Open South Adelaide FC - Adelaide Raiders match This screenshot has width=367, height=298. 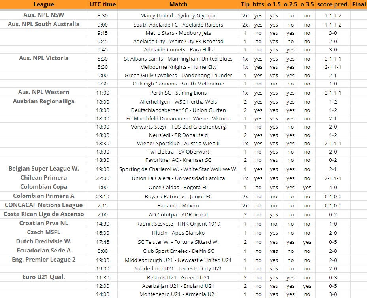(178, 25)
